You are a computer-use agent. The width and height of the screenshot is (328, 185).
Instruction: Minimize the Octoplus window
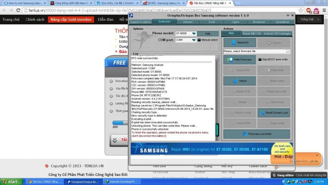pyautogui.click(x=288, y=15)
